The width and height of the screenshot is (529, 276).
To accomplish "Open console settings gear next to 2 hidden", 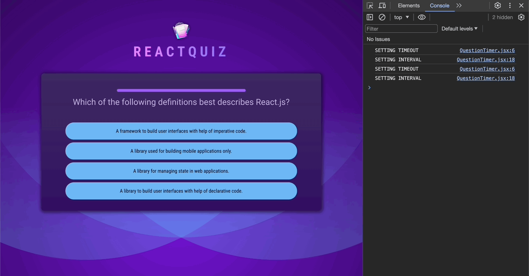I will [x=521, y=17].
